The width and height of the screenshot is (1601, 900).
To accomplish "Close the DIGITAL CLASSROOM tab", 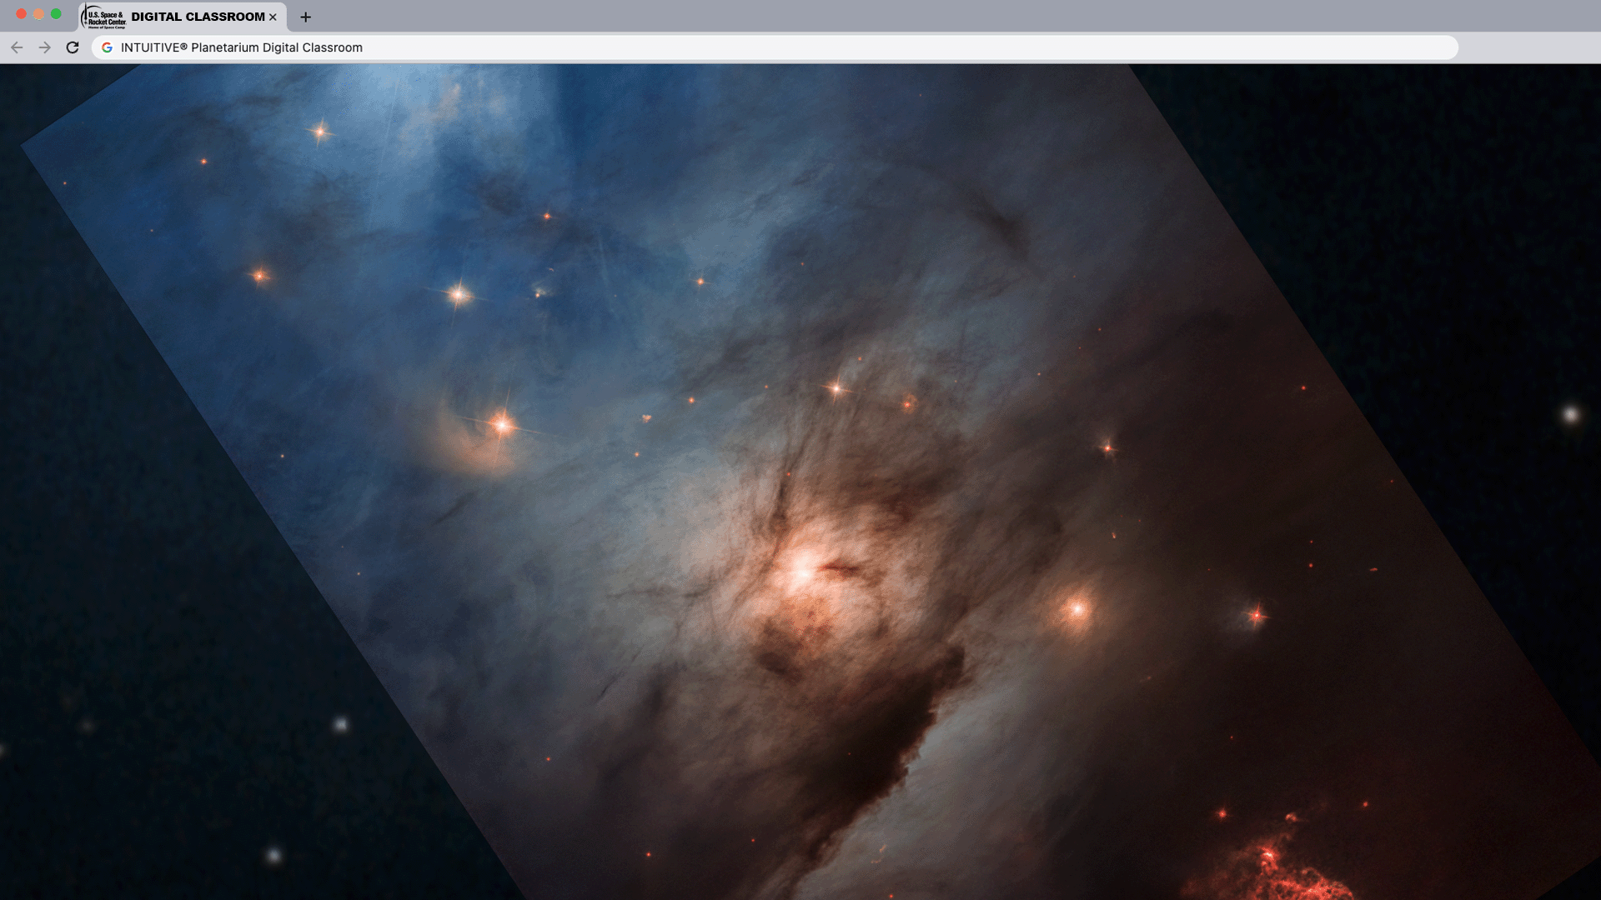I will [x=273, y=17].
